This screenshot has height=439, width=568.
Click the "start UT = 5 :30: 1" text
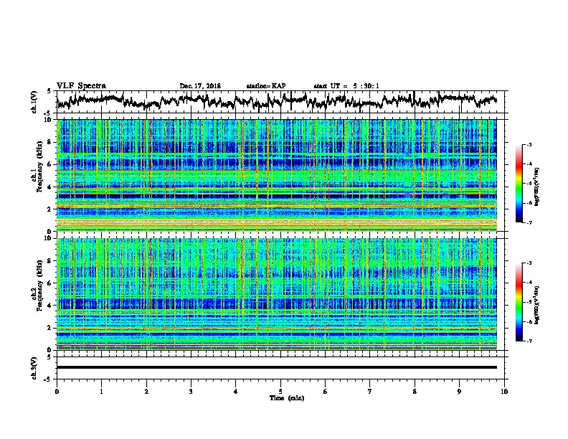tap(346, 86)
